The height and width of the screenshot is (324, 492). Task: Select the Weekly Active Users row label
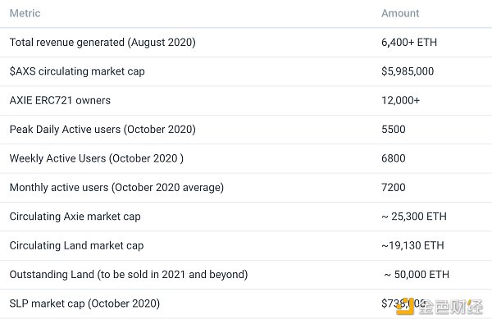(97, 158)
